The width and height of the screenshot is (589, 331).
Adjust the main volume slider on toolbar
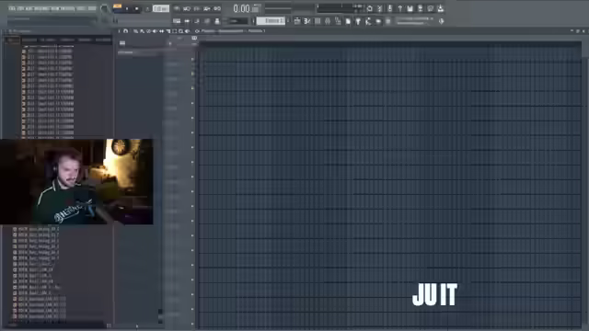tap(413, 18)
